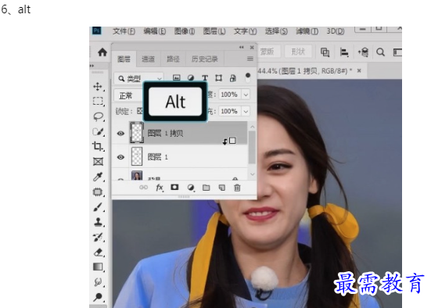431x308 pixels.
Task: Select the Crop tool
Action: tap(98, 146)
